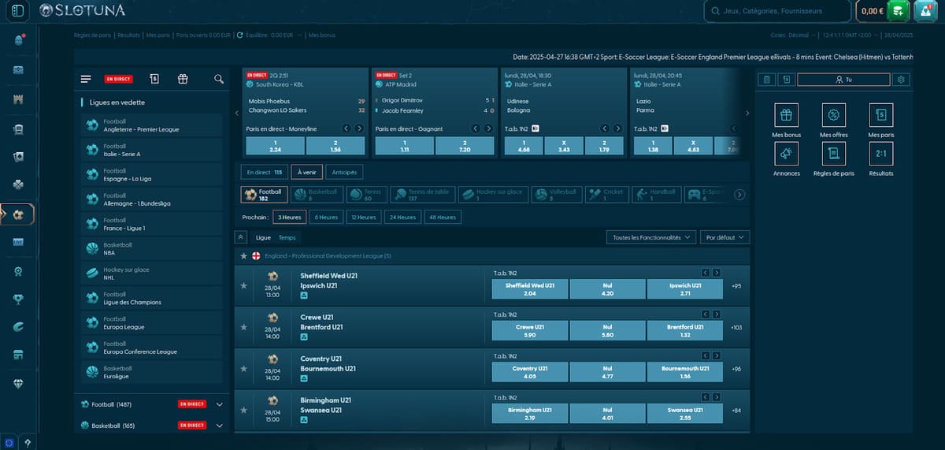Open the Par défaut sort dropdown
This screenshot has height=450, width=945.
tap(724, 236)
